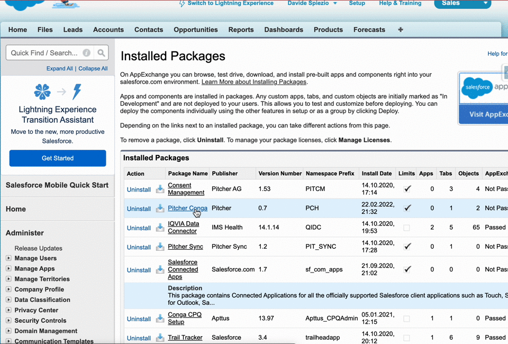The height and width of the screenshot is (344, 508).
Task: Uninstall the Pitcher Conga package
Action: [139, 209]
